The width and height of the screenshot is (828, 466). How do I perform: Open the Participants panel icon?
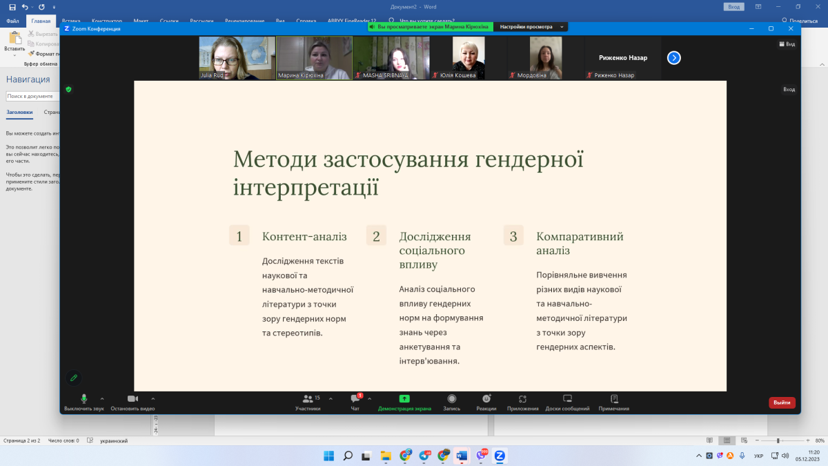point(308,399)
